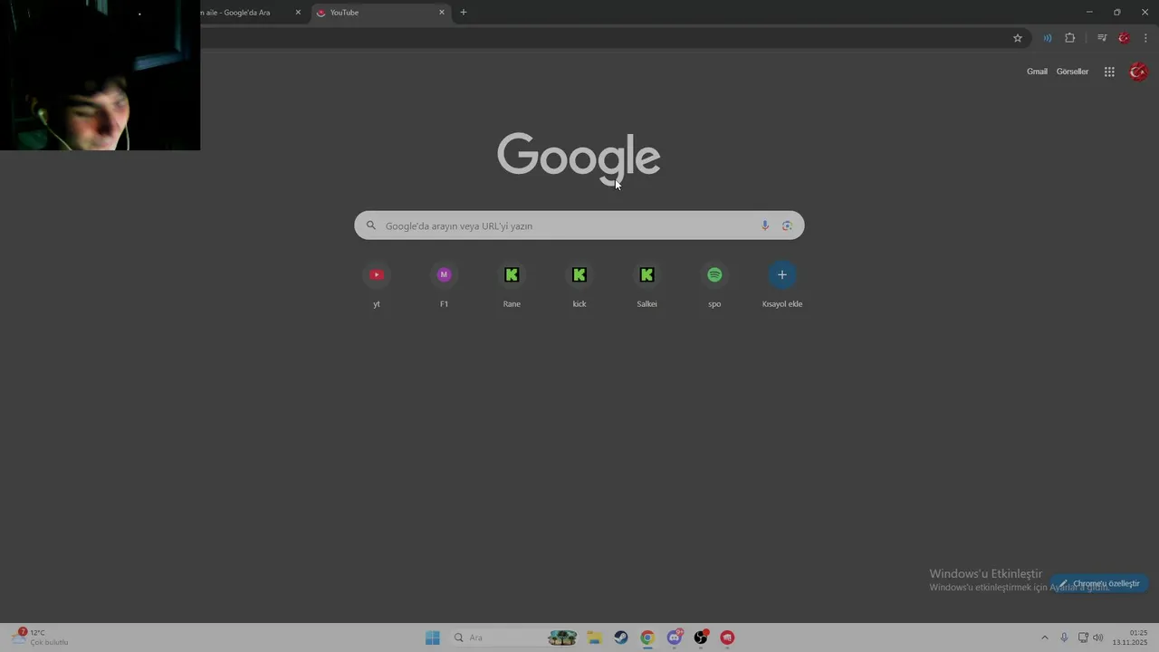Open the Extensions puzzle menu
The height and width of the screenshot is (652, 1159).
click(x=1070, y=38)
